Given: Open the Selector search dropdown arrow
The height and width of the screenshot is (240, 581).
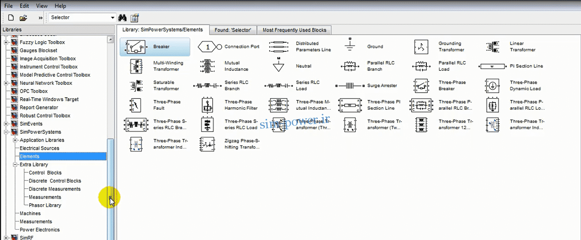Looking at the screenshot, I should coord(113,18).
